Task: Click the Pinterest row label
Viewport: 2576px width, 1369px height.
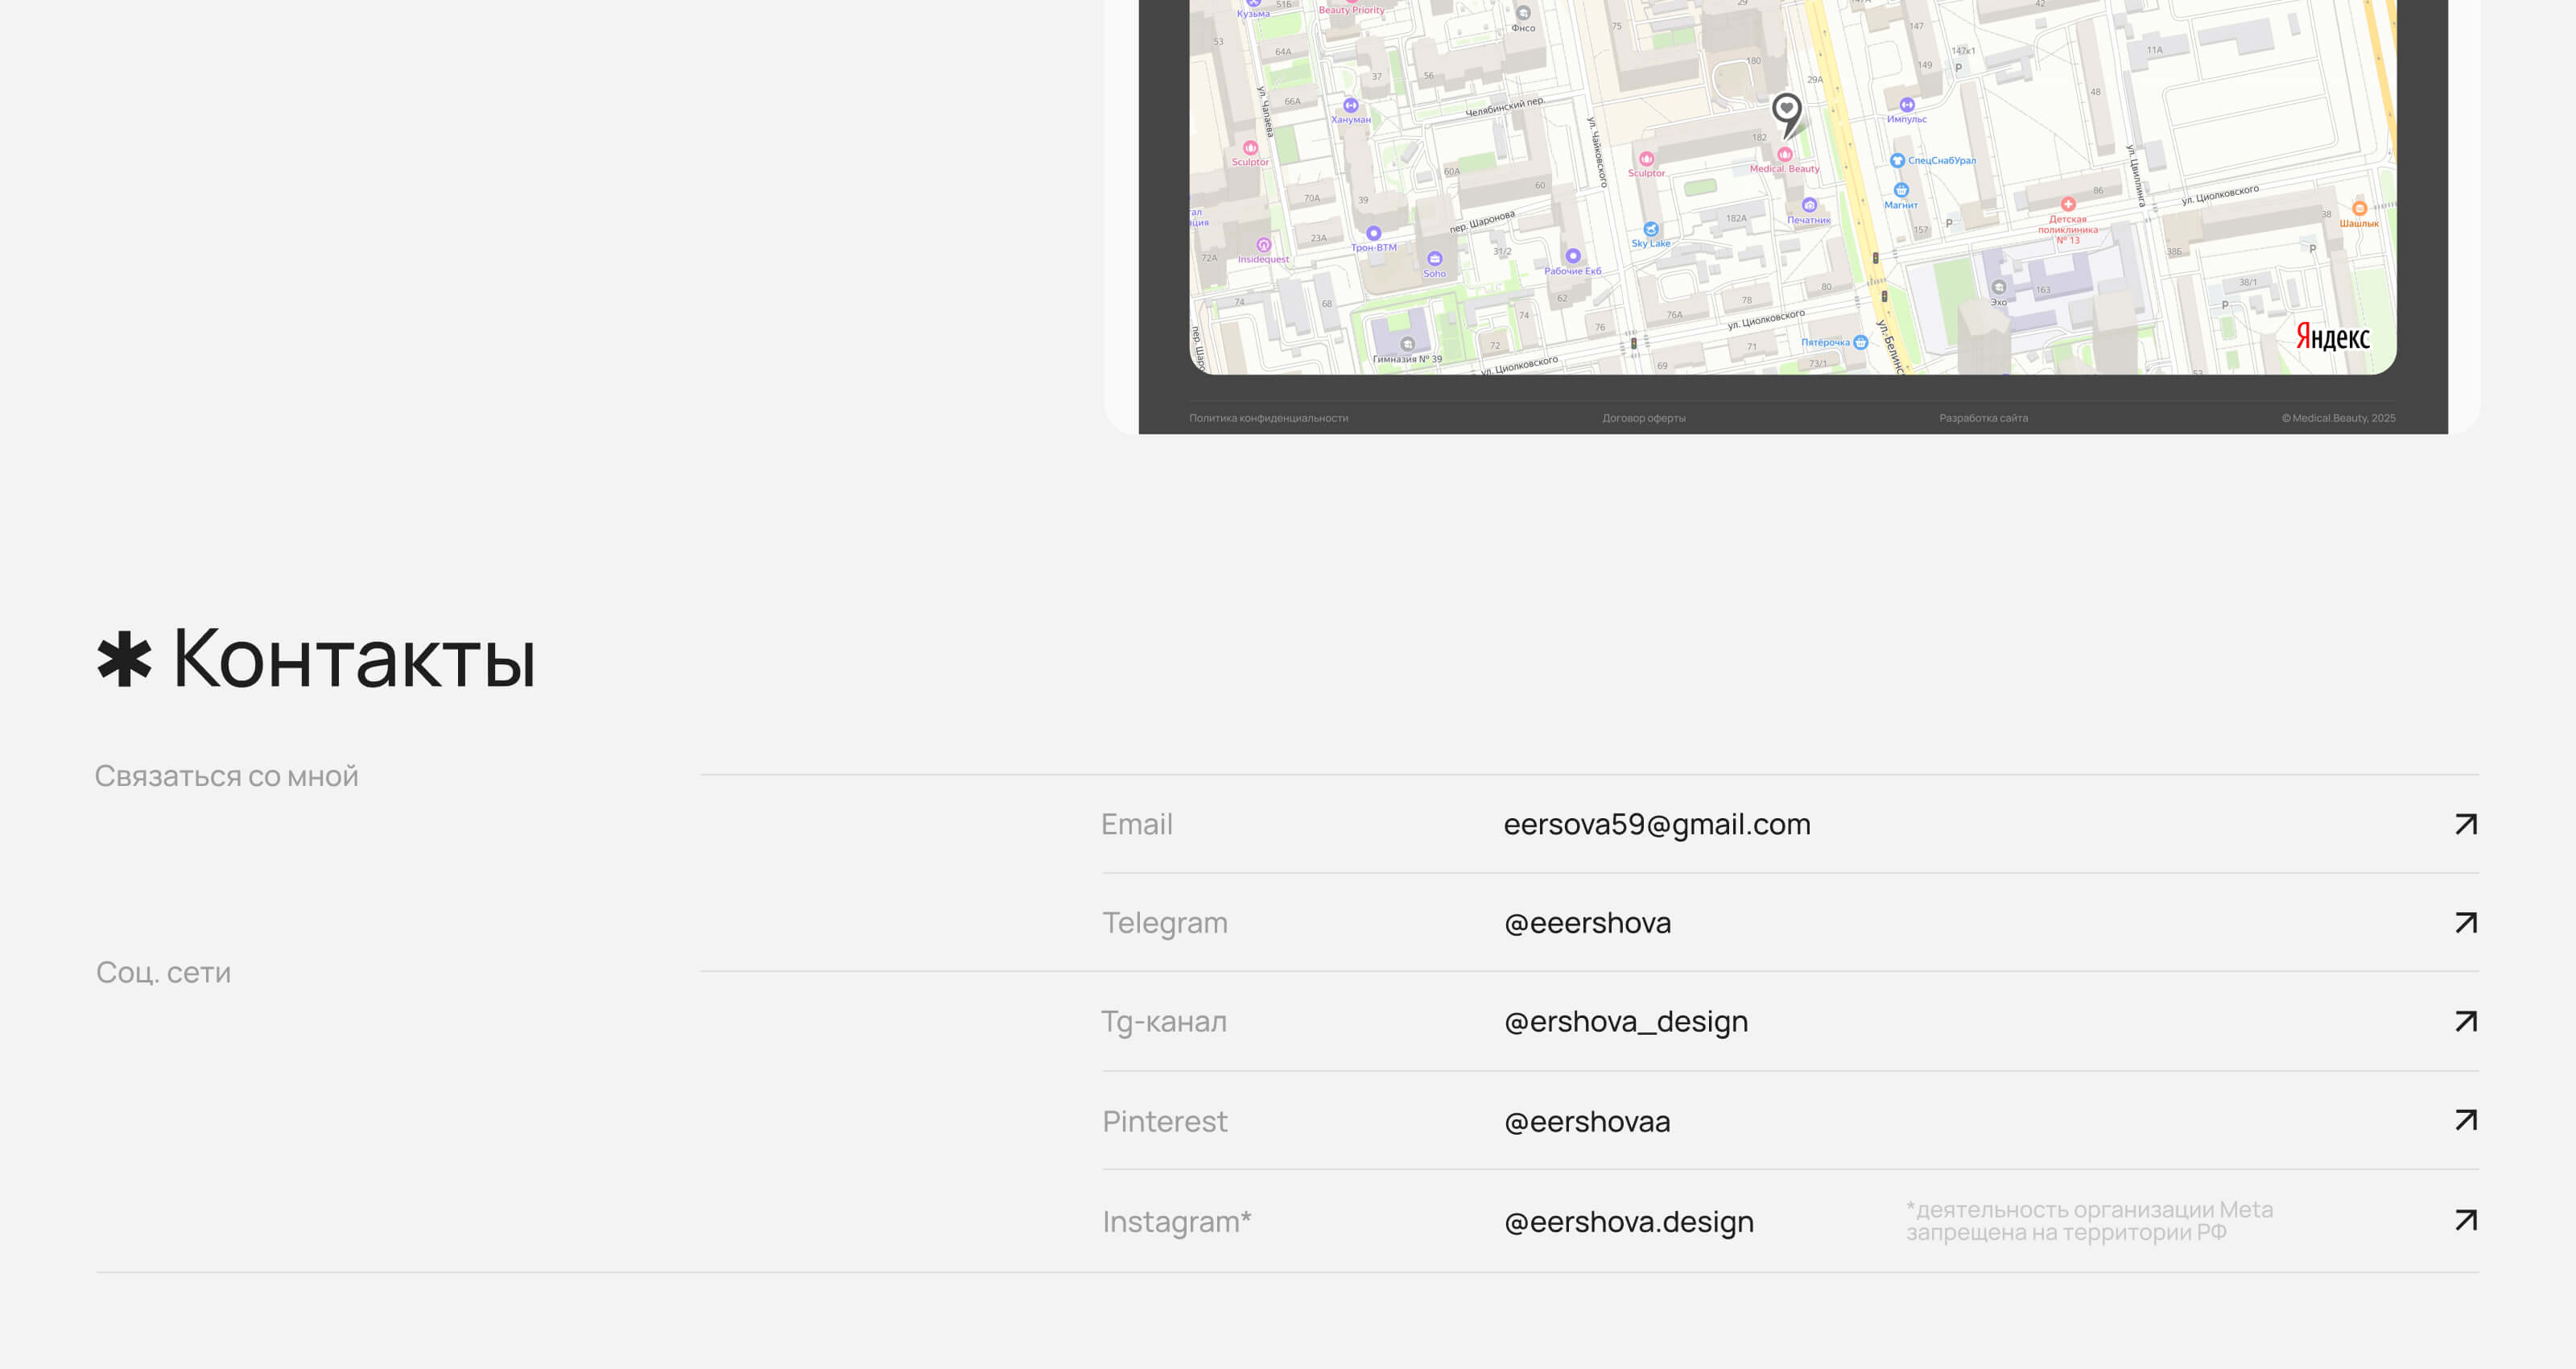Action: pyautogui.click(x=1164, y=1122)
